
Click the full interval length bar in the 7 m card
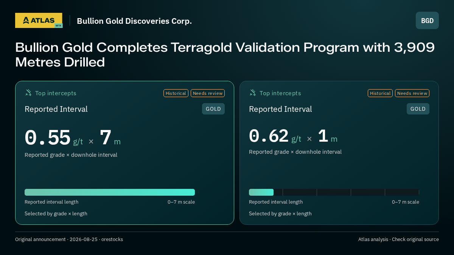[x=110, y=192]
